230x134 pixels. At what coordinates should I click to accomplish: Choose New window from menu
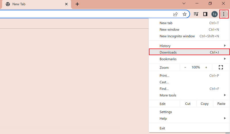[x=189, y=30]
